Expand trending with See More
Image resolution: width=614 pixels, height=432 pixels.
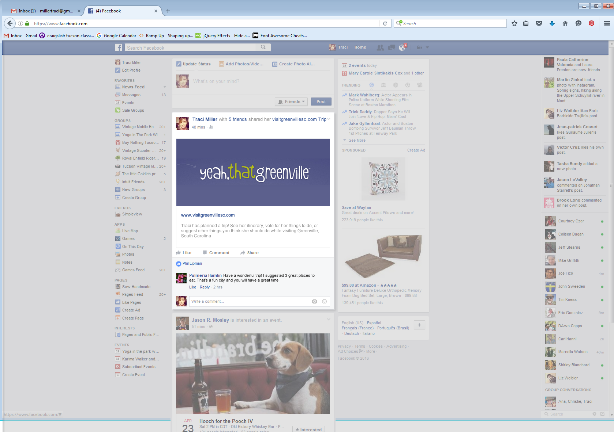357,140
